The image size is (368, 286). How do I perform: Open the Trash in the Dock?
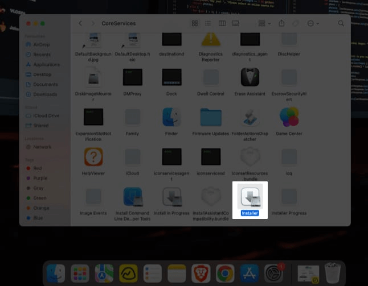pyautogui.click(x=333, y=273)
